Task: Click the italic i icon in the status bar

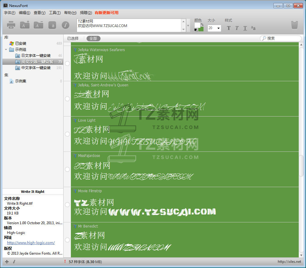Action: pos(14,262)
